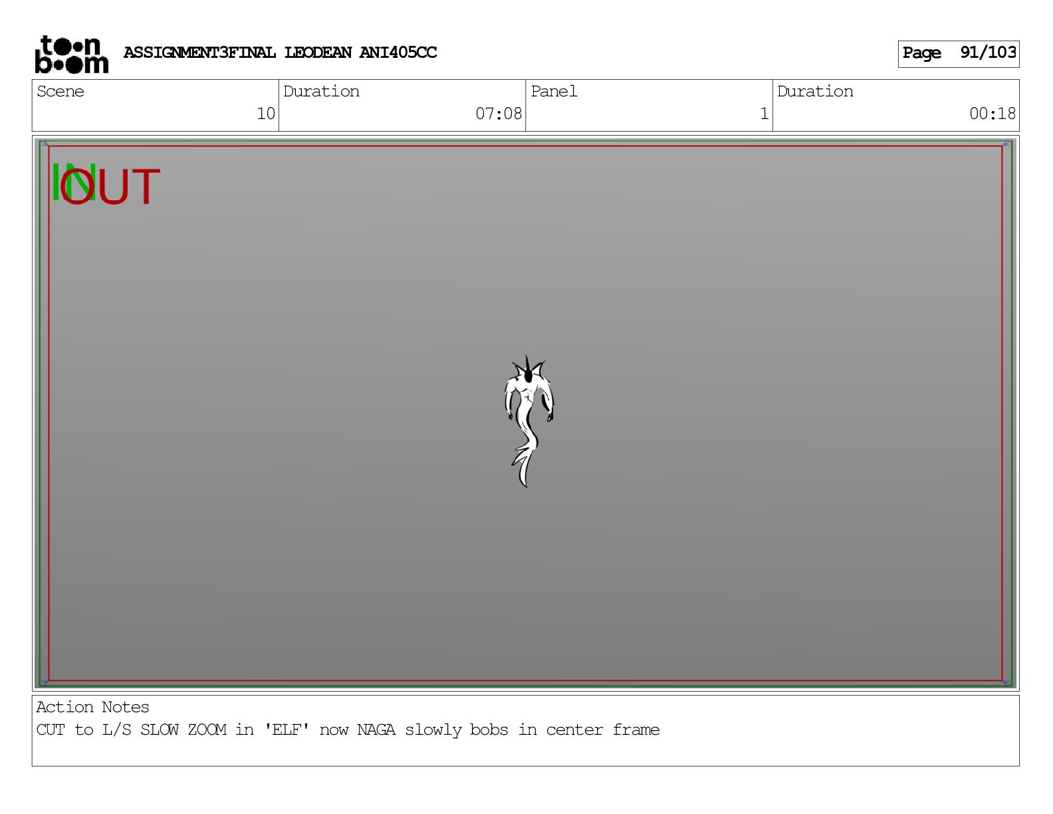This screenshot has width=1053, height=814.
Task: Click the 'Scene' header label
Action: click(60, 91)
